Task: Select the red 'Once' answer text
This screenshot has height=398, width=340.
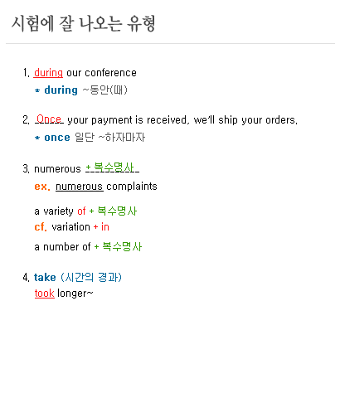Action: 49,119
